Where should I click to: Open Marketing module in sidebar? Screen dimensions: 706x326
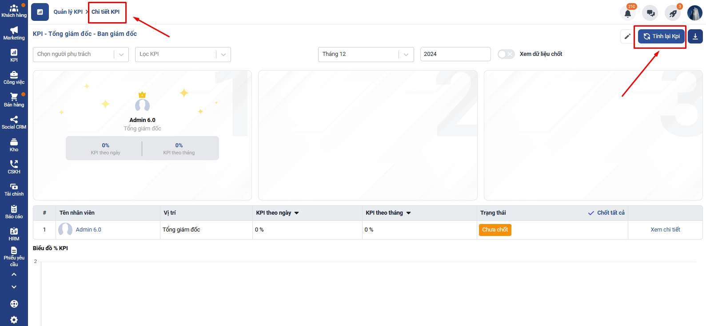click(14, 33)
